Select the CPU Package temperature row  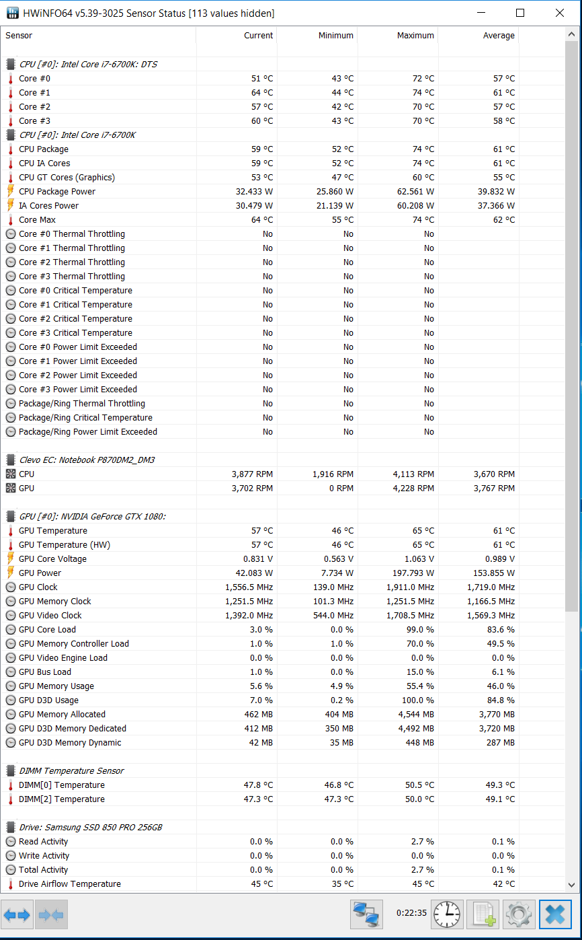pyautogui.click(x=283, y=149)
